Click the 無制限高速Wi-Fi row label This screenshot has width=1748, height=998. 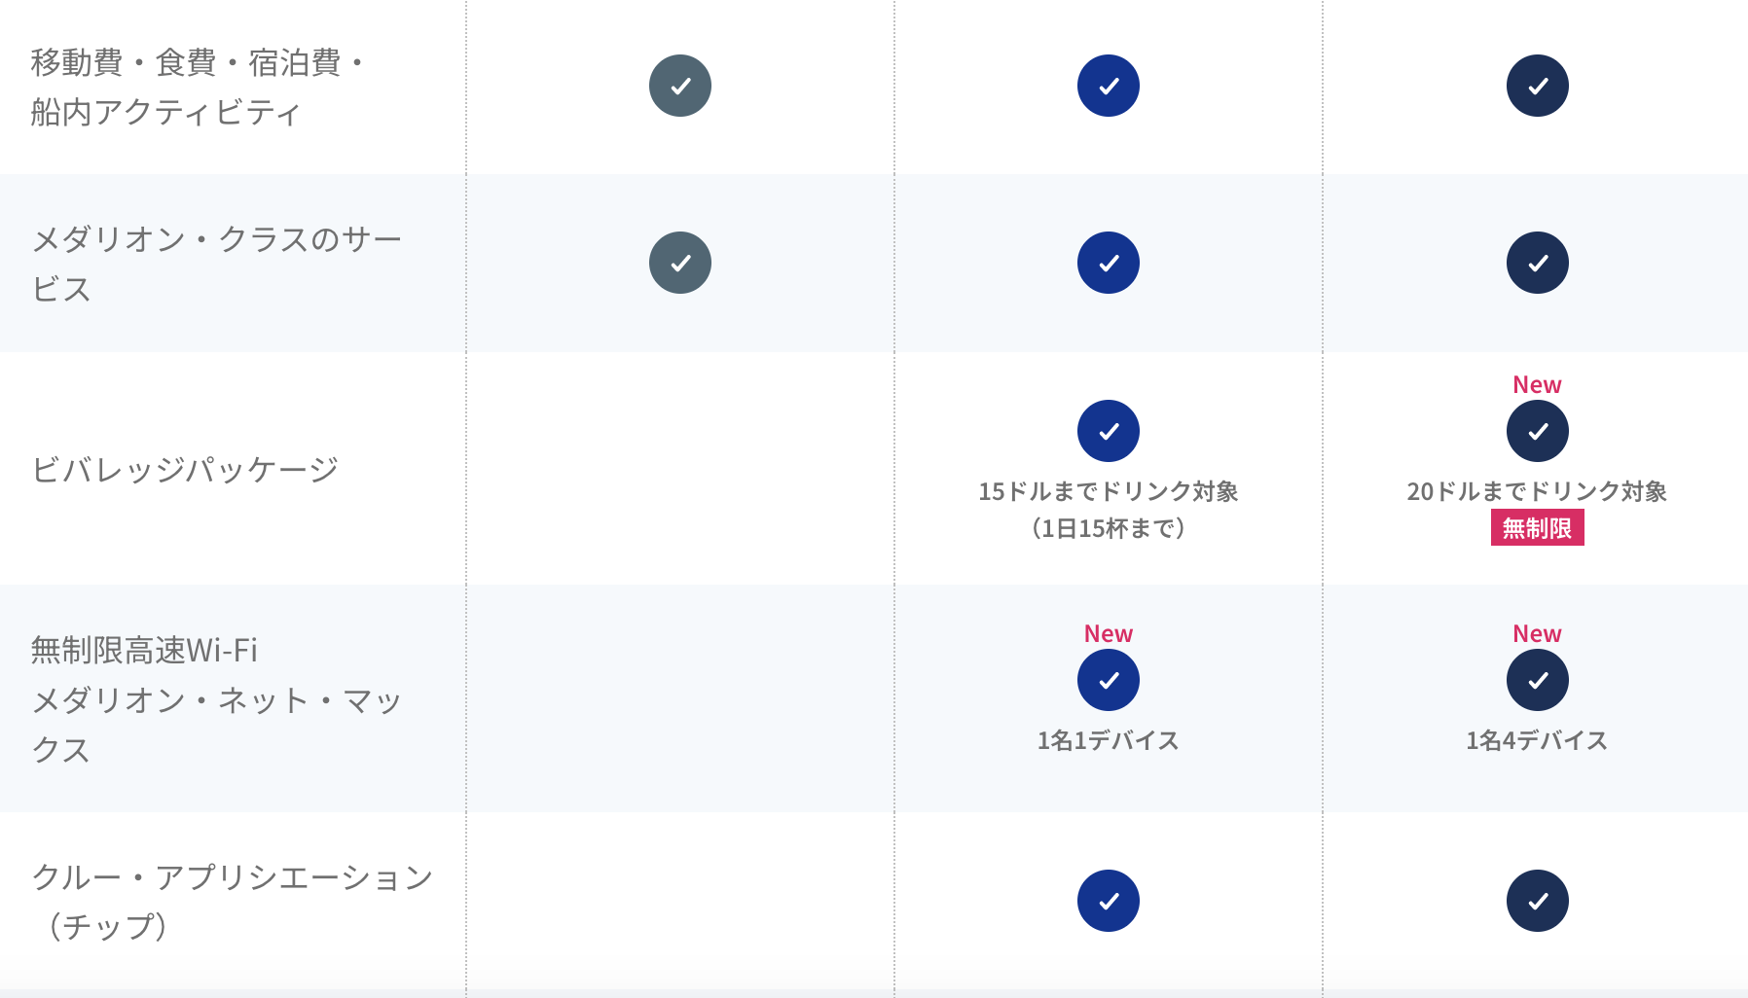(x=144, y=650)
